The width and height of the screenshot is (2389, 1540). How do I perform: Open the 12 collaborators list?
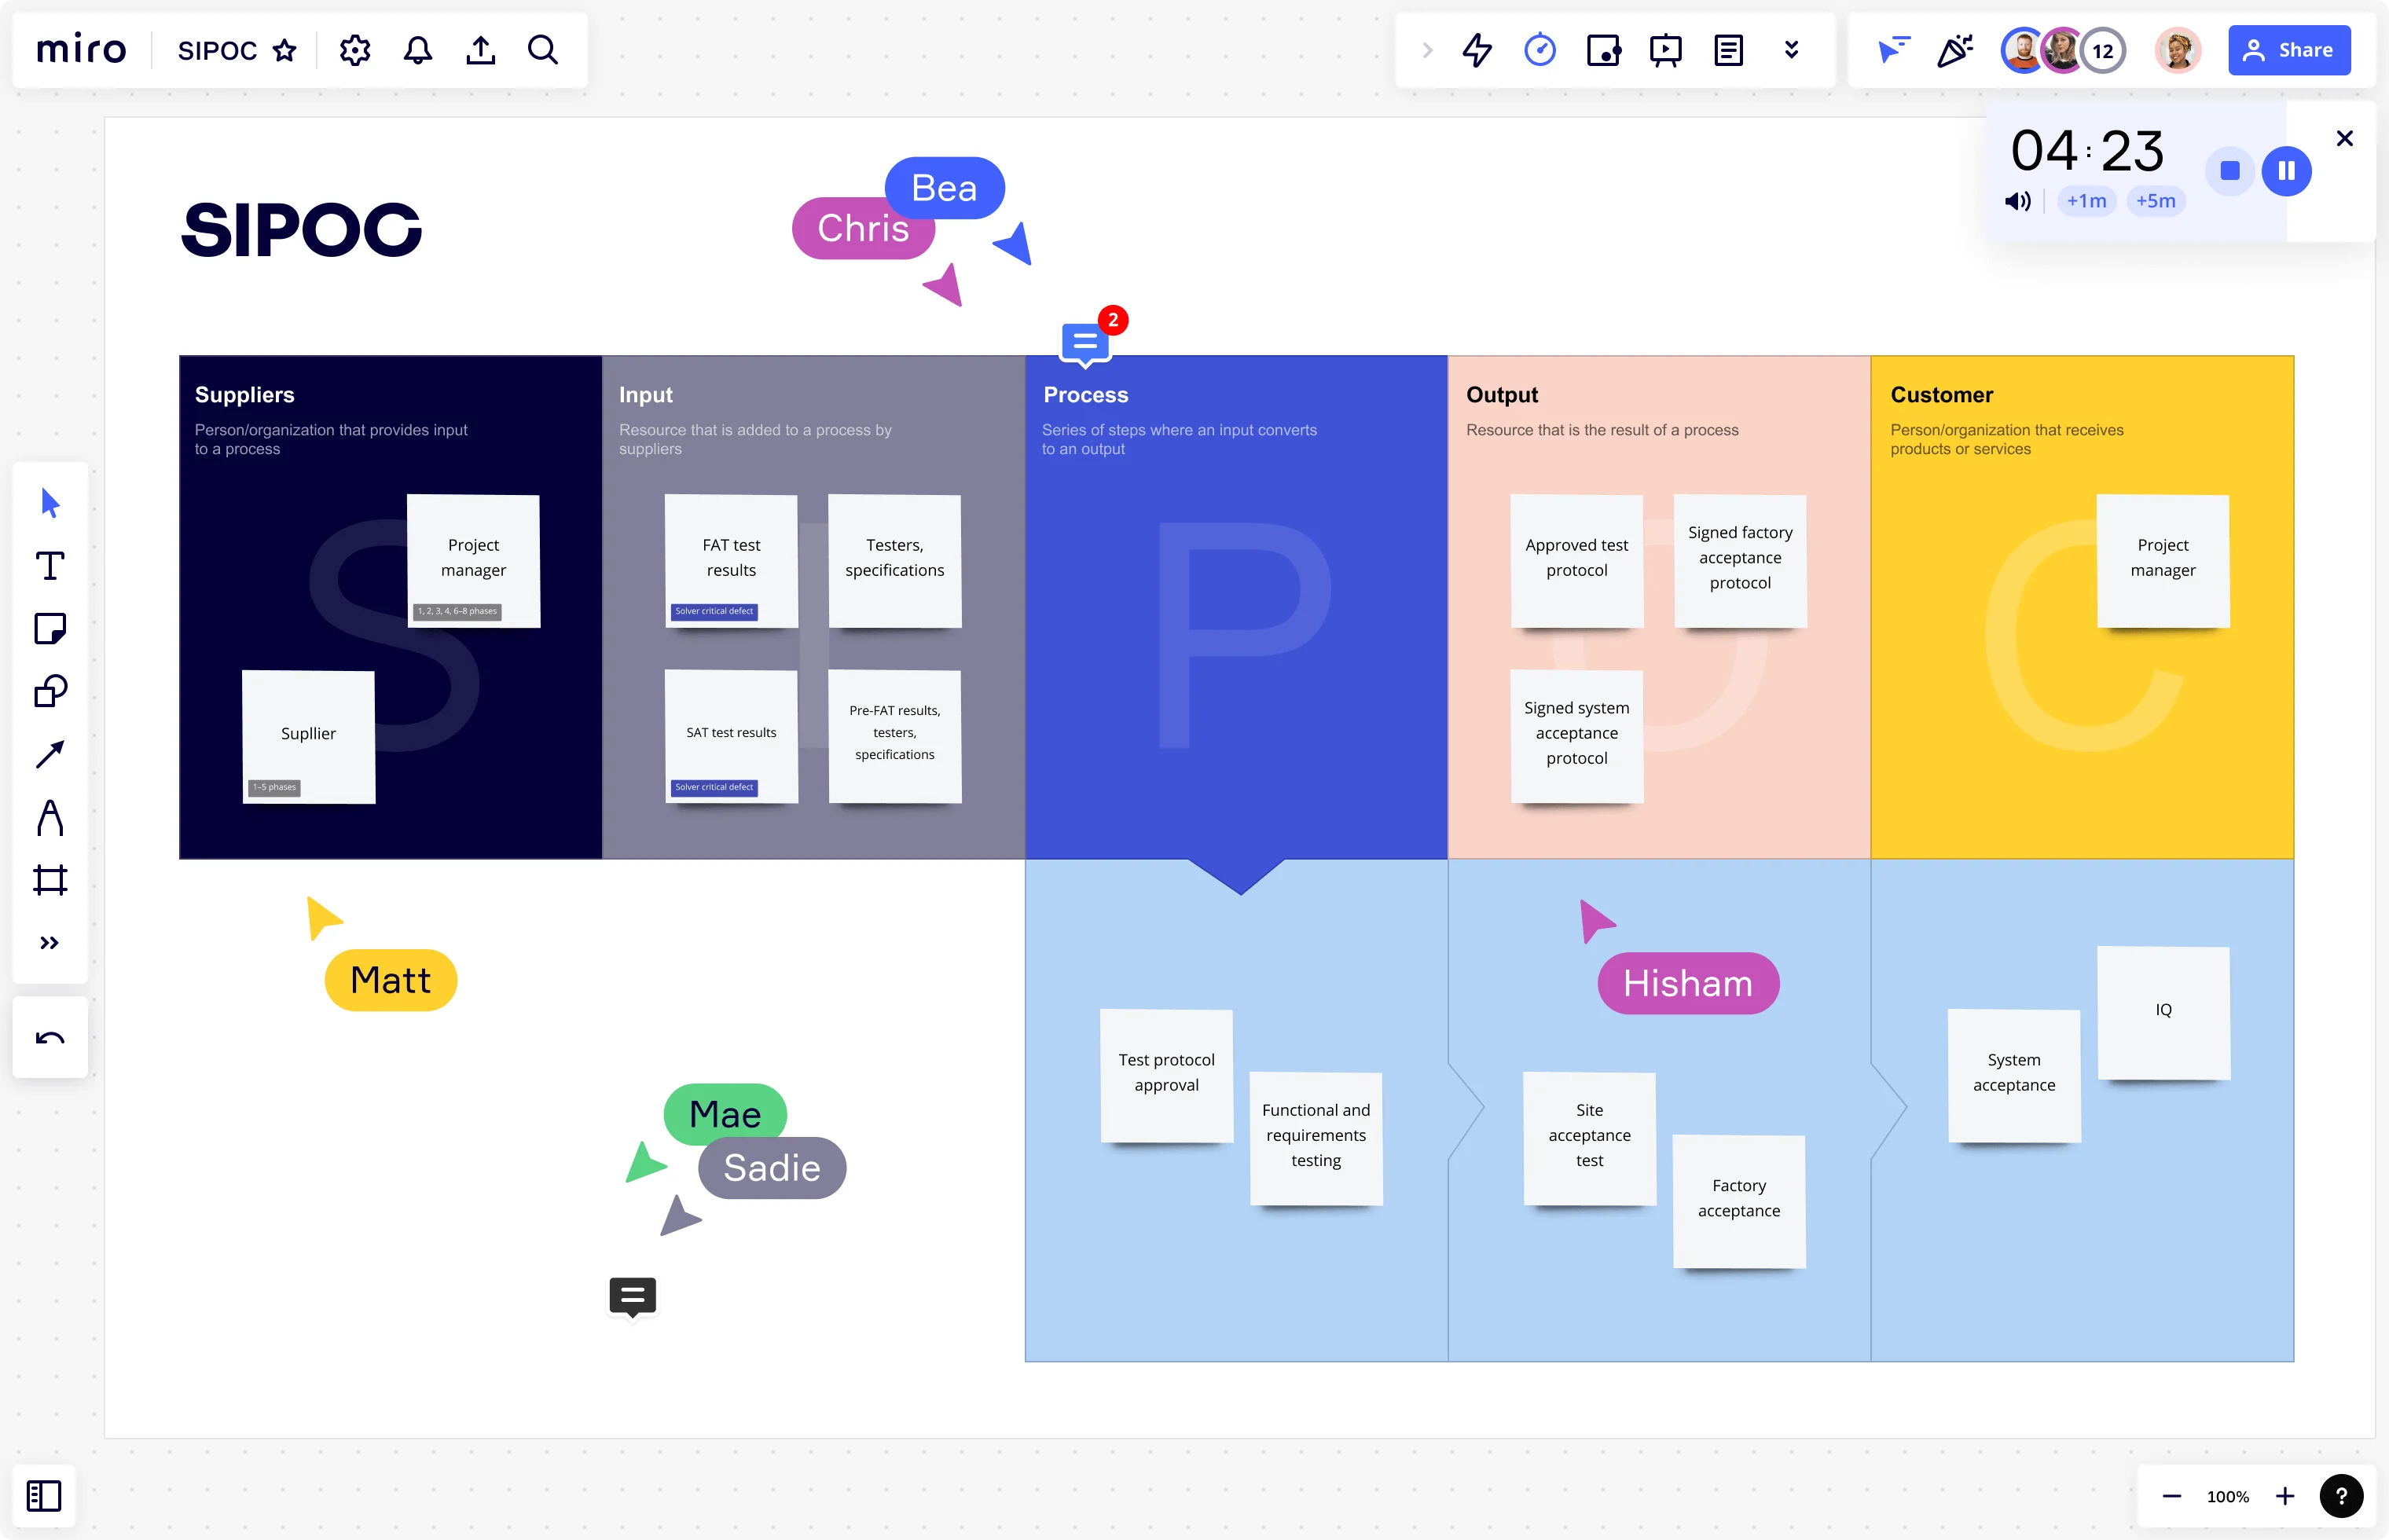click(2102, 50)
